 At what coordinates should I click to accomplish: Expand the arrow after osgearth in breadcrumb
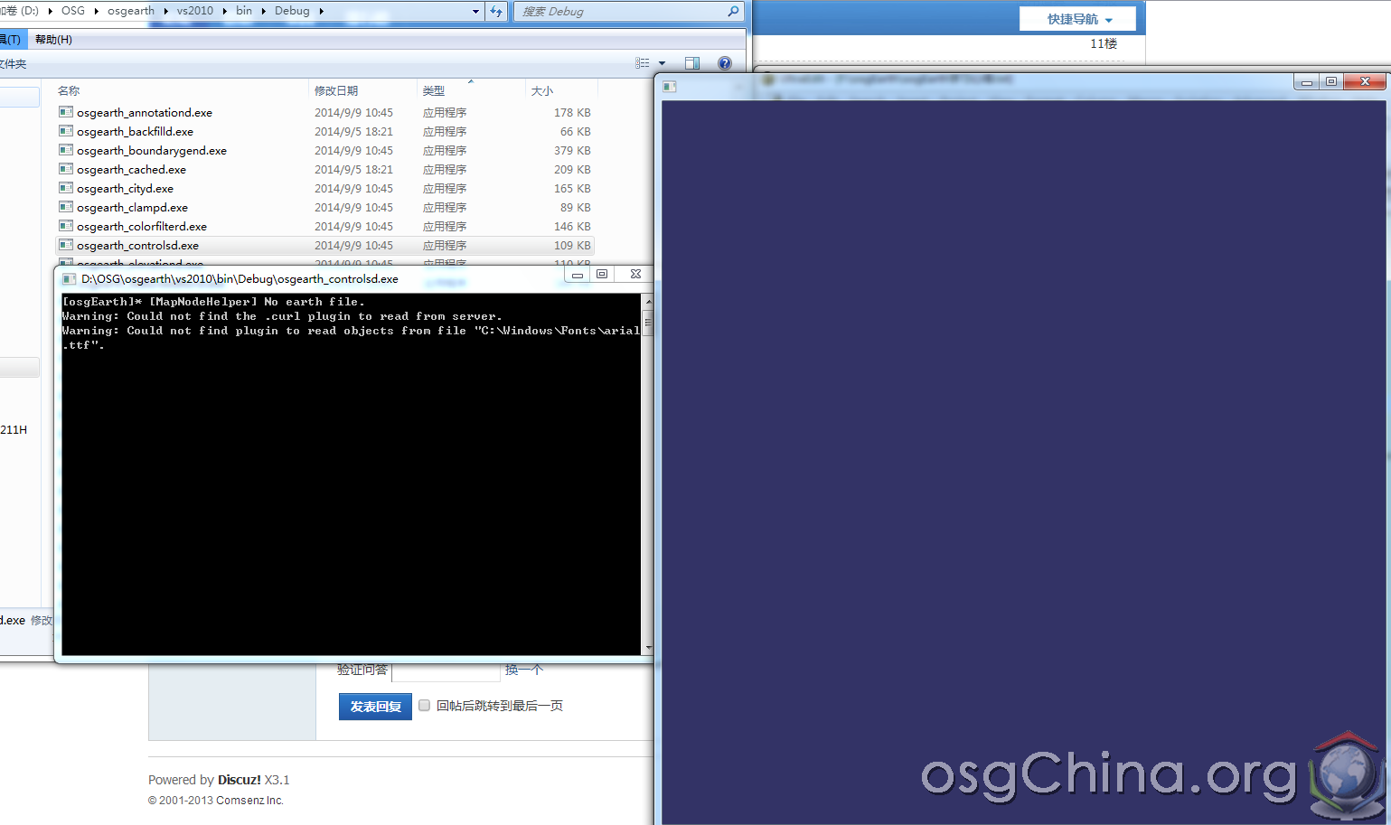[x=165, y=11]
